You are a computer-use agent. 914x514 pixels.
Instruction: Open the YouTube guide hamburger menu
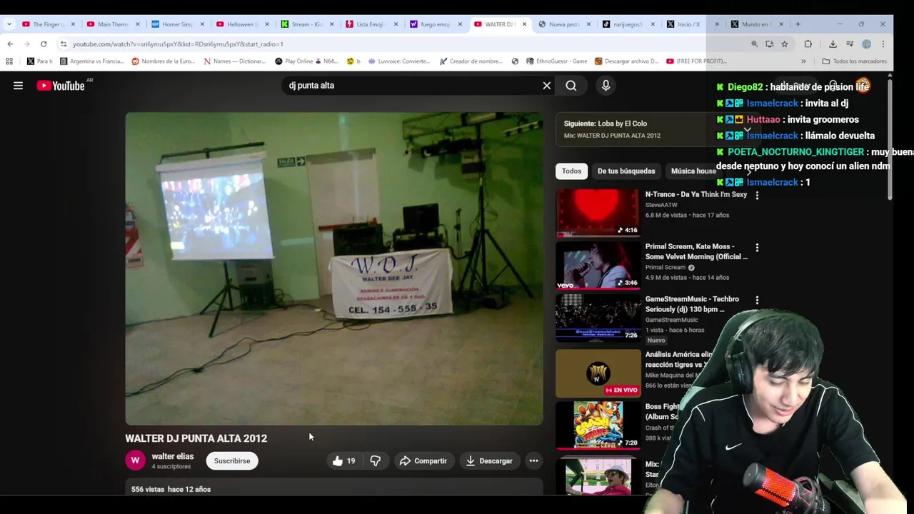18,86
